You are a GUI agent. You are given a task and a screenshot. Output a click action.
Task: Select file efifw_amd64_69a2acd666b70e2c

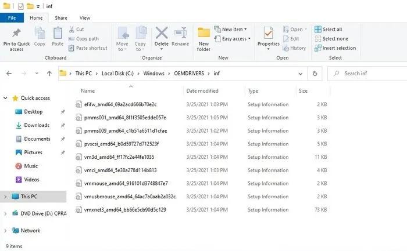(x=120, y=104)
